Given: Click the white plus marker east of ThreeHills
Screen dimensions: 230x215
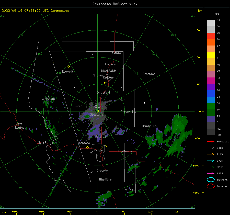Looking at the screenshot, I should click(144, 103).
